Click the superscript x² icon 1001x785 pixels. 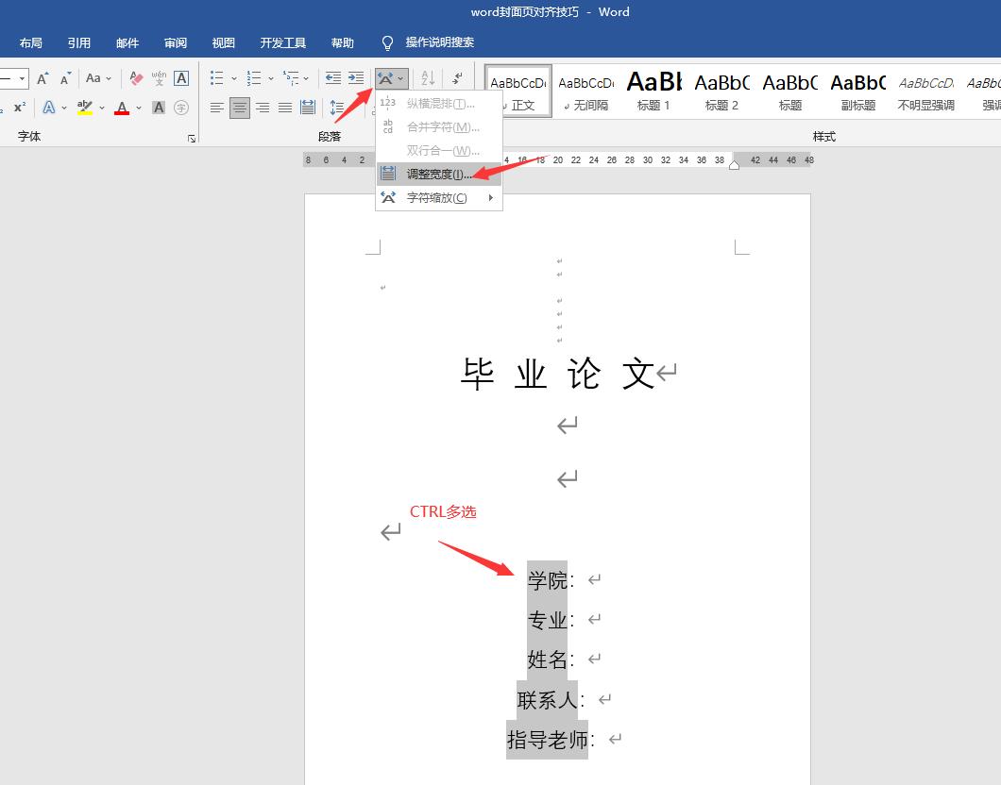coord(18,105)
